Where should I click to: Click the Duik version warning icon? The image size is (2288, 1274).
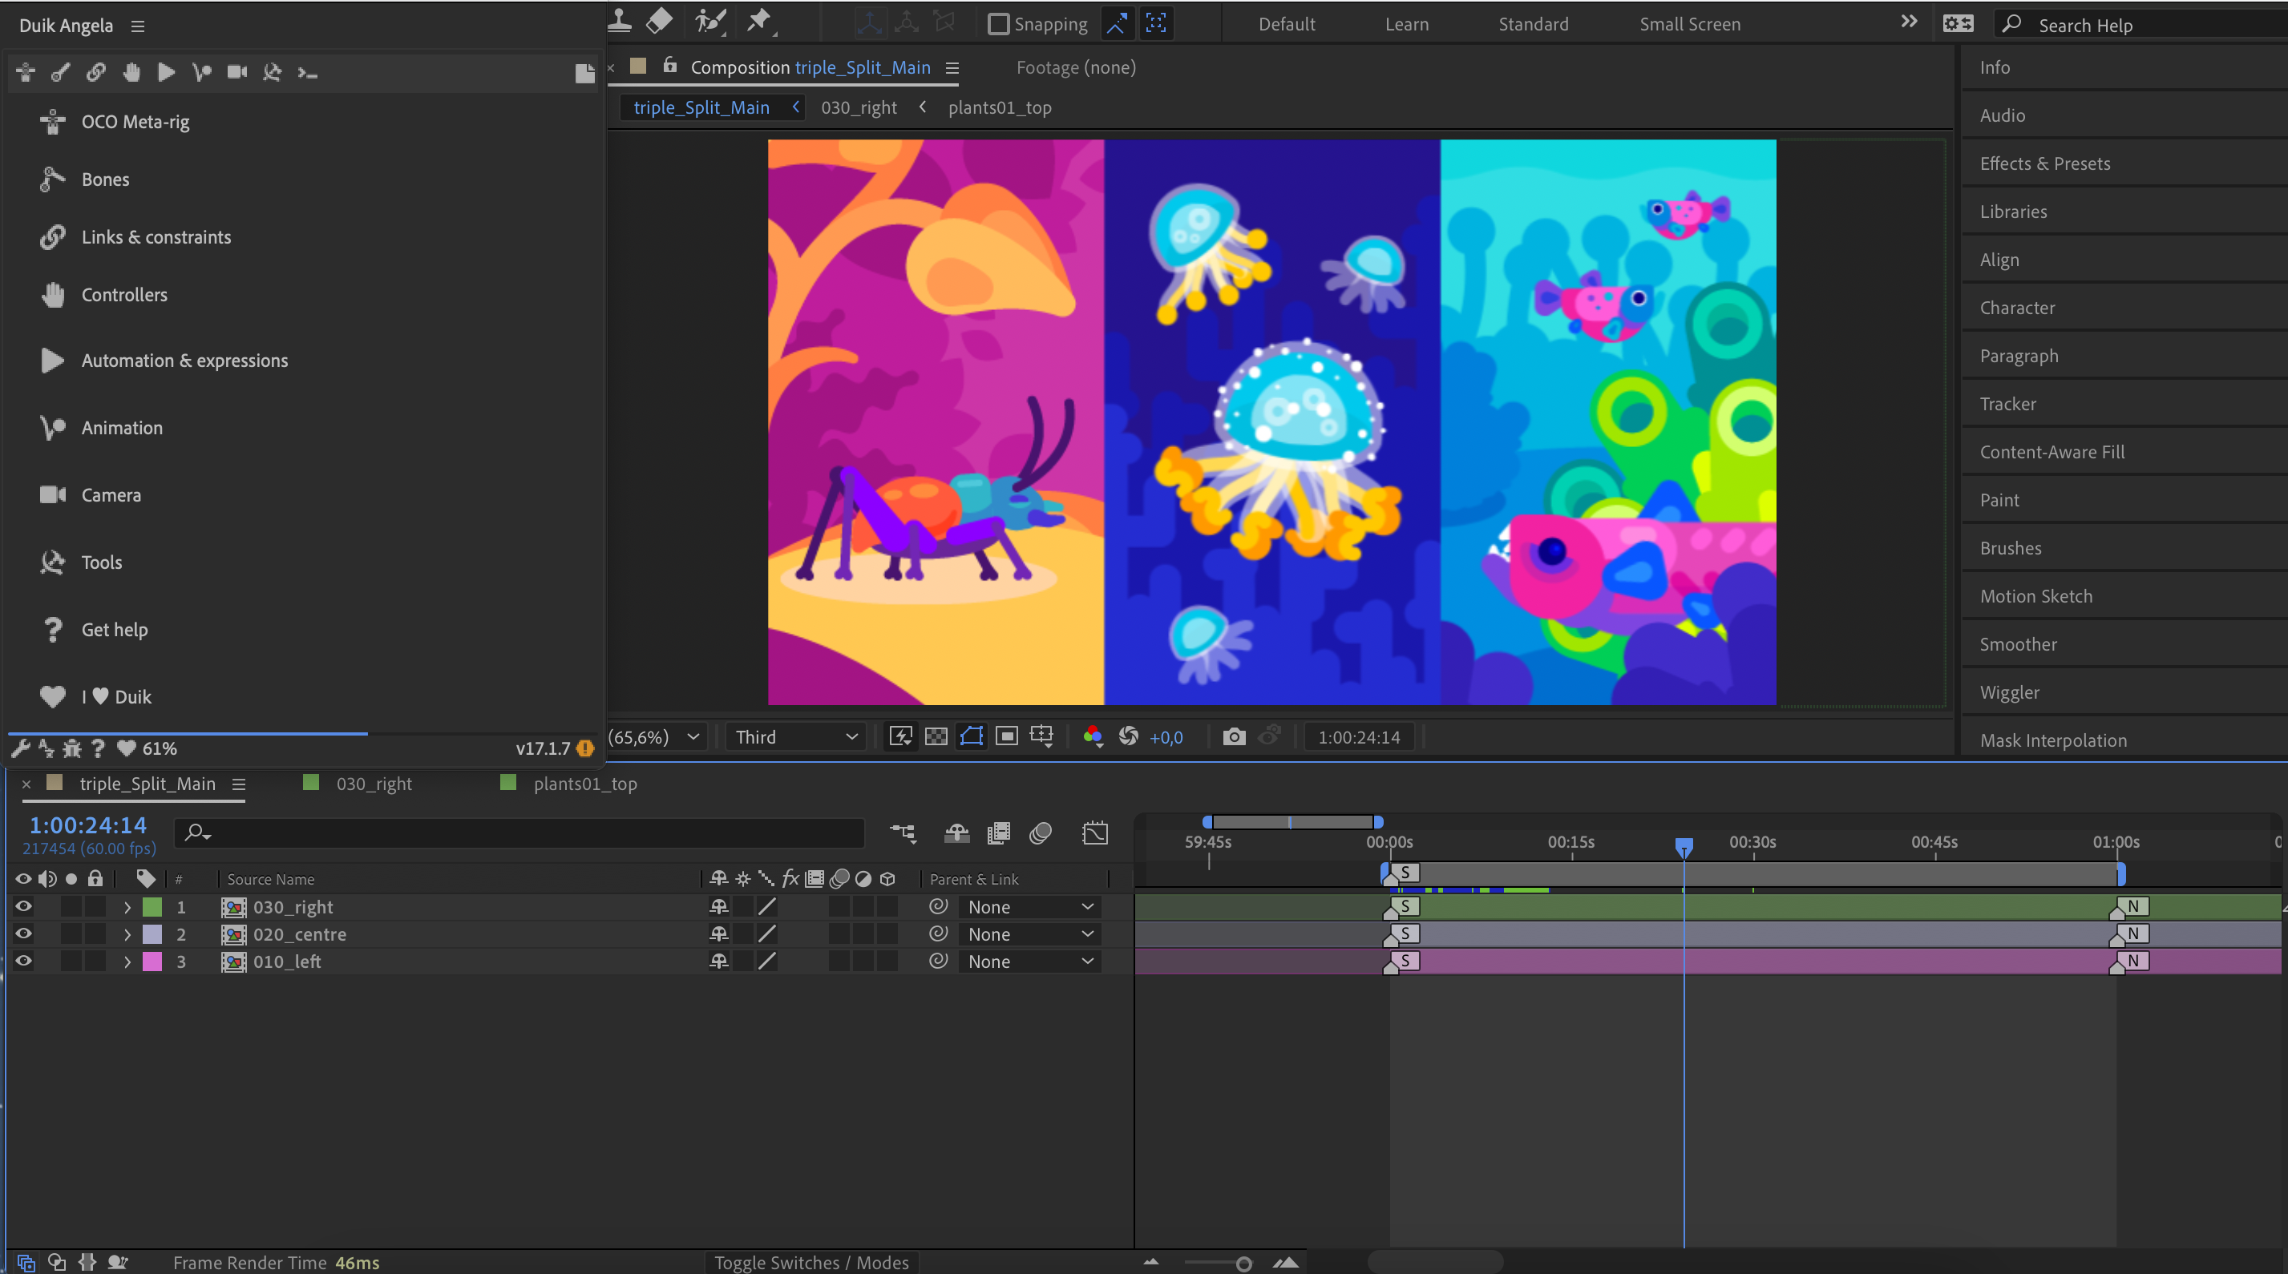[584, 748]
